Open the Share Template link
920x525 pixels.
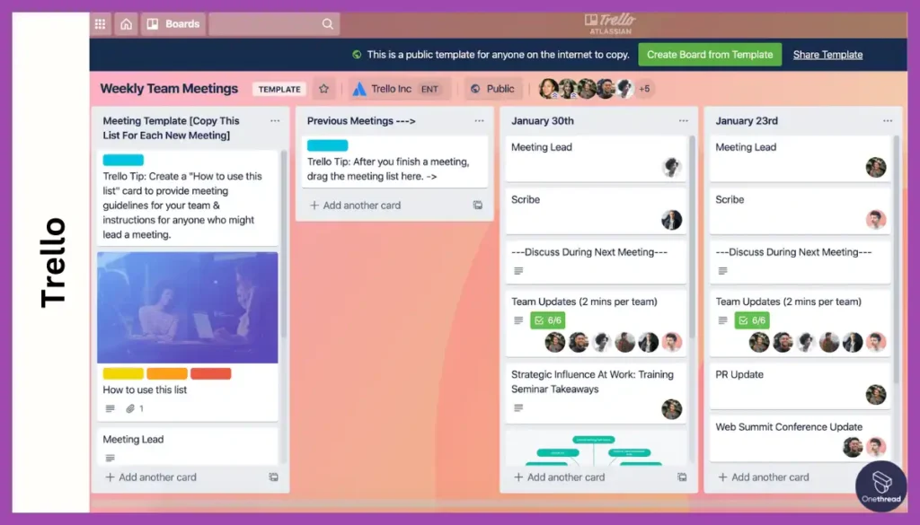pos(827,55)
